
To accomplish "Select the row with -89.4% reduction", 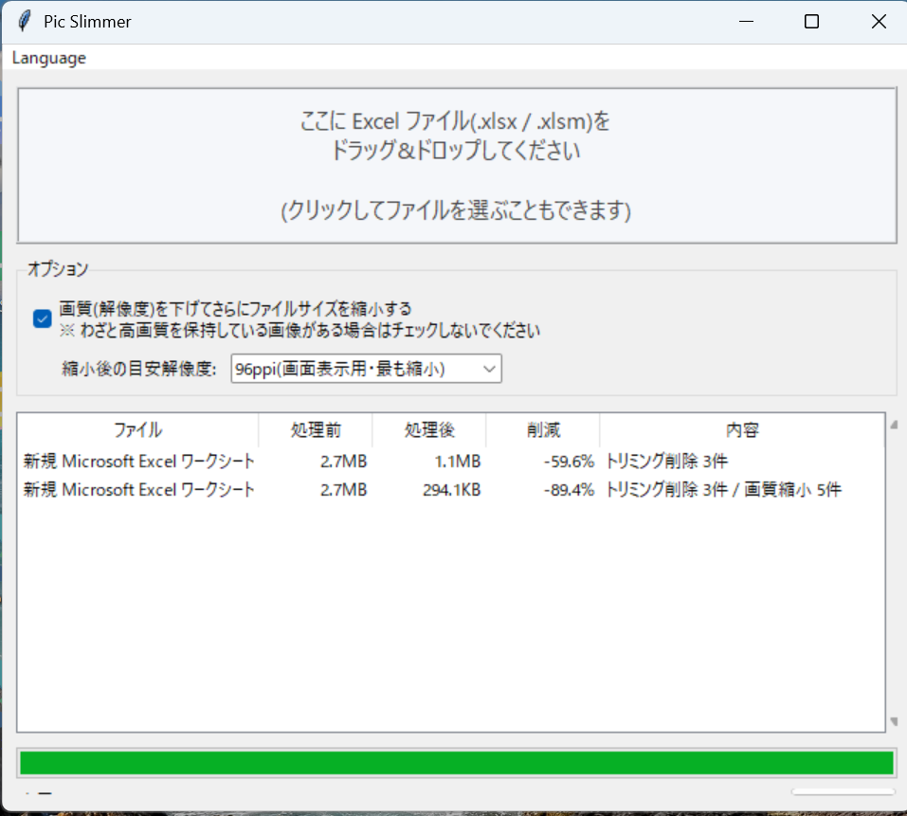I will tap(451, 490).
